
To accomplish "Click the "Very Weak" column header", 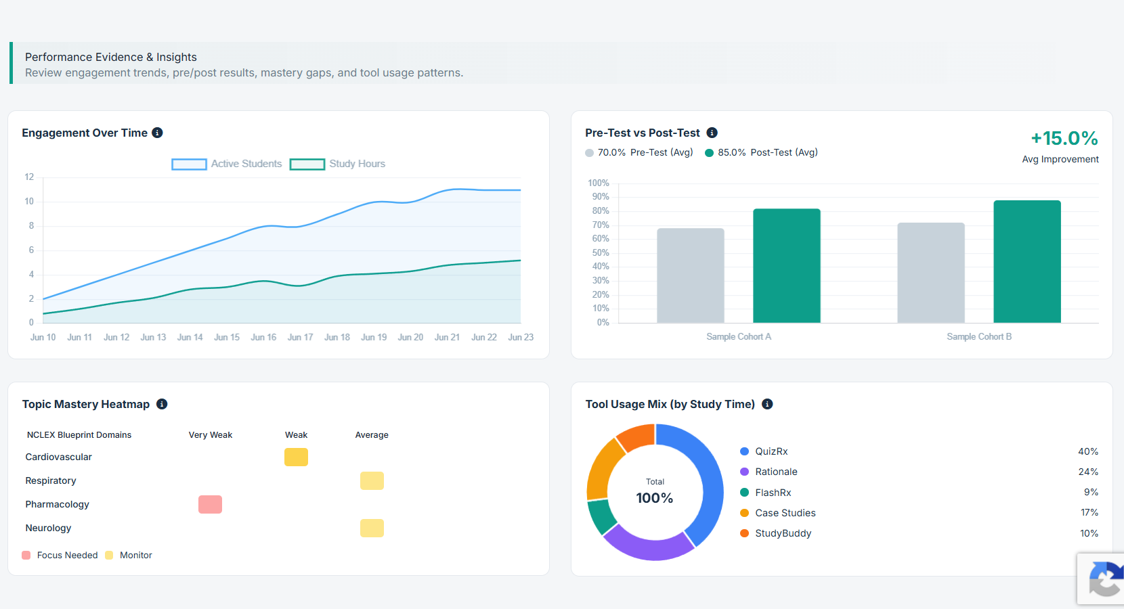I will (x=211, y=435).
